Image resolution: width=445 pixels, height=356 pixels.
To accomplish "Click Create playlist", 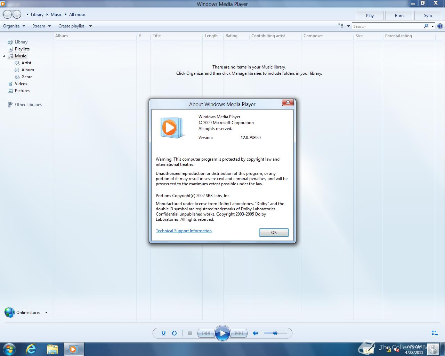I will (71, 26).
